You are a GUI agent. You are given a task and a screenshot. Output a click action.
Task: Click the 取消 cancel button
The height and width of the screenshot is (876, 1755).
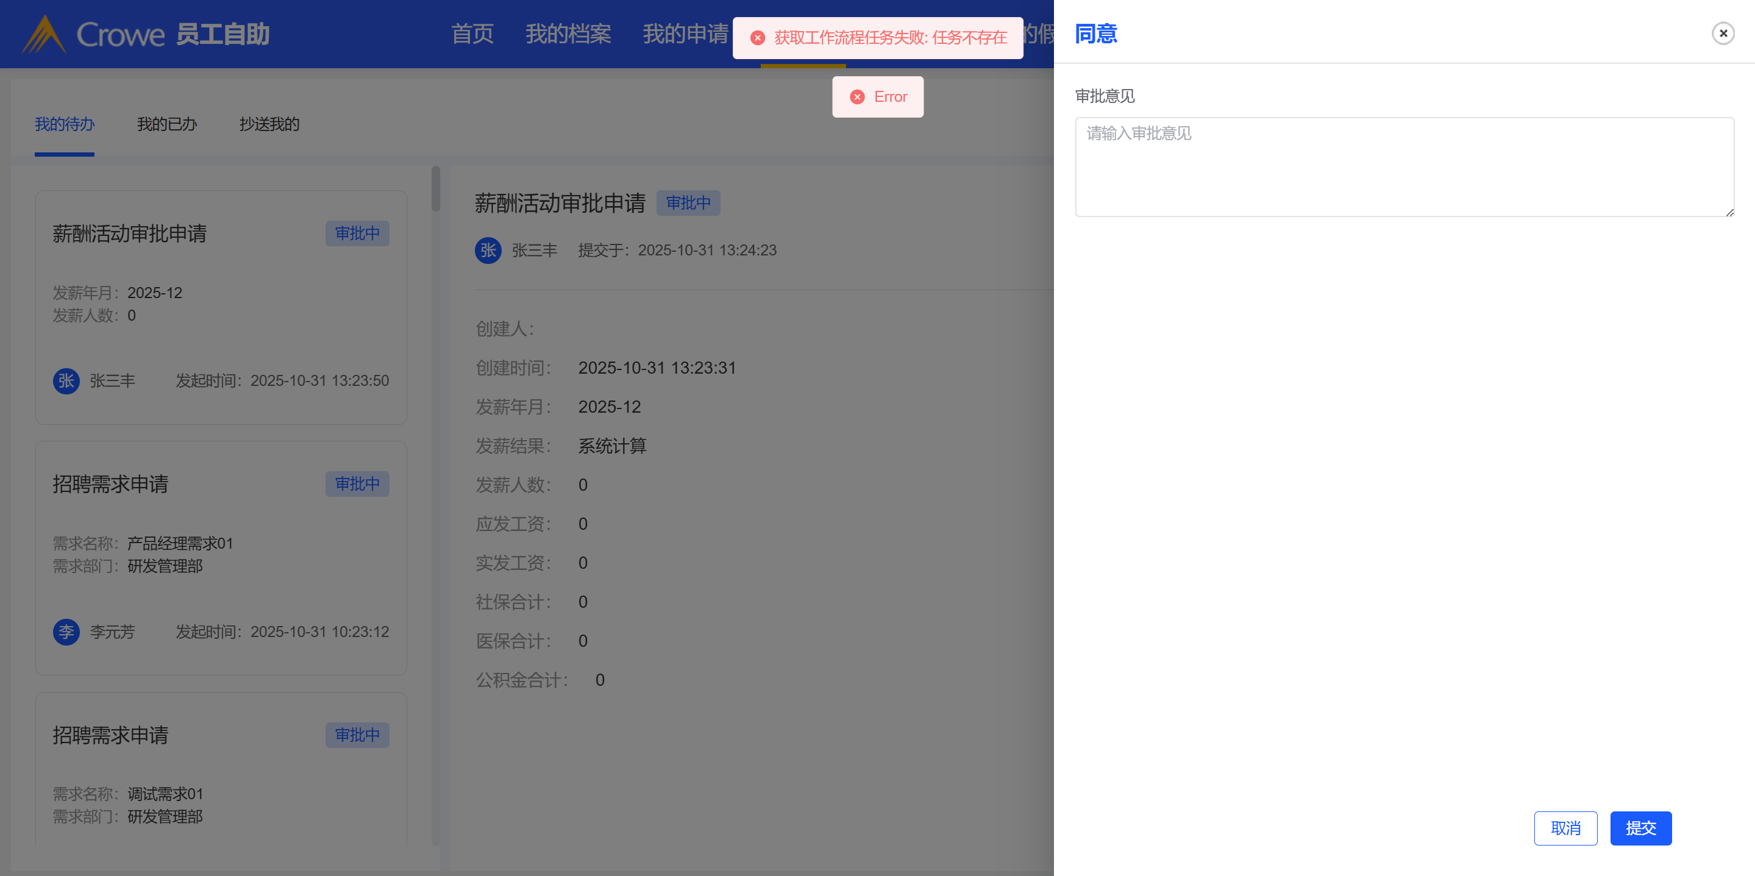pos(1565,828)
